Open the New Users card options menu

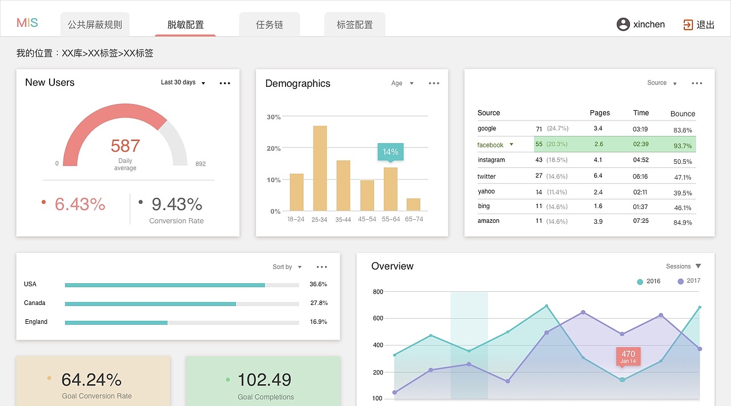pyautogui.click(x=224, y=83)
